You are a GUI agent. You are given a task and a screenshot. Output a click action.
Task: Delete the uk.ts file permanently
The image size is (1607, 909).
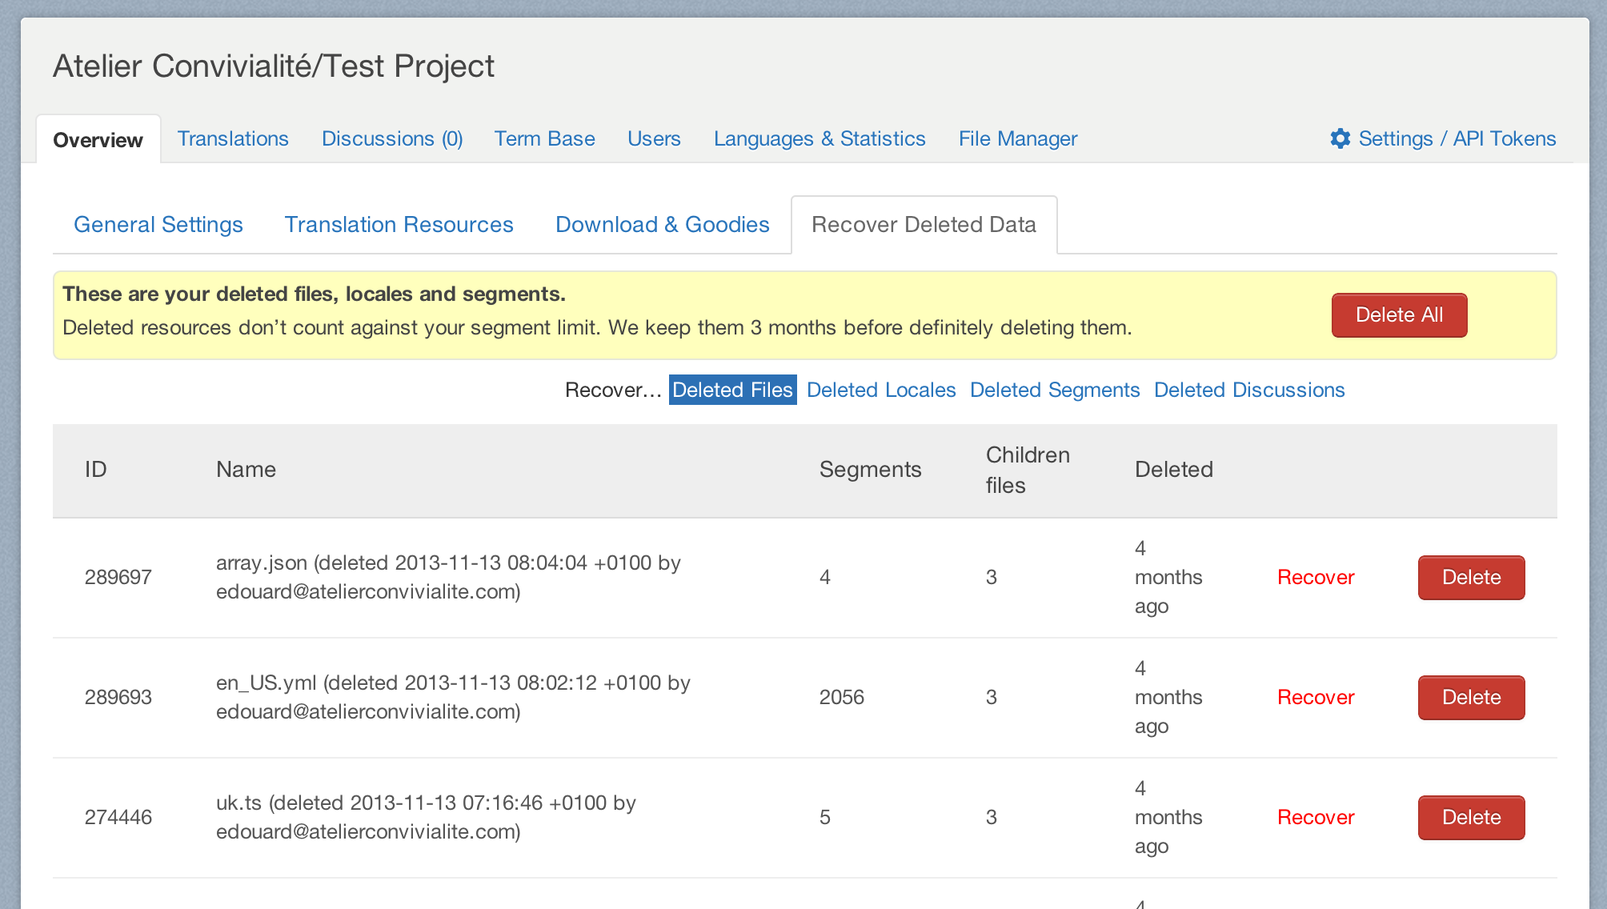[x=1471, y=817]
